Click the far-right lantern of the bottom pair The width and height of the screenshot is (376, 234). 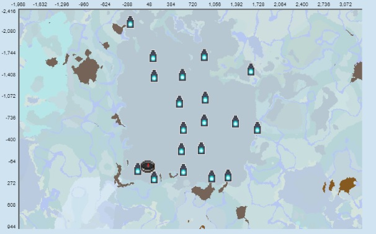click(x=228, y=176)
